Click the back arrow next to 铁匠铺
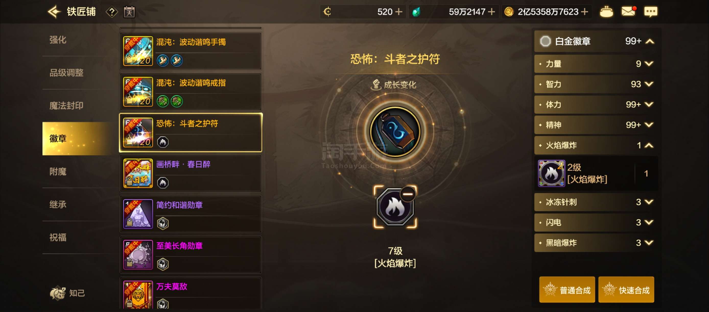This screenshot has height=312, width=709. pos(54,12)
